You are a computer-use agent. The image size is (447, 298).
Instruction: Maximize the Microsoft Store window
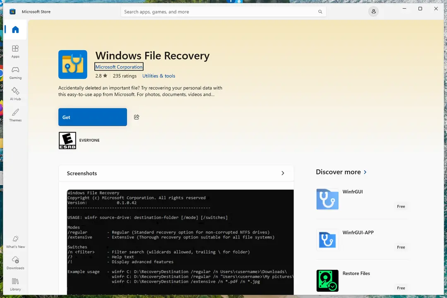tap(420, 9)
